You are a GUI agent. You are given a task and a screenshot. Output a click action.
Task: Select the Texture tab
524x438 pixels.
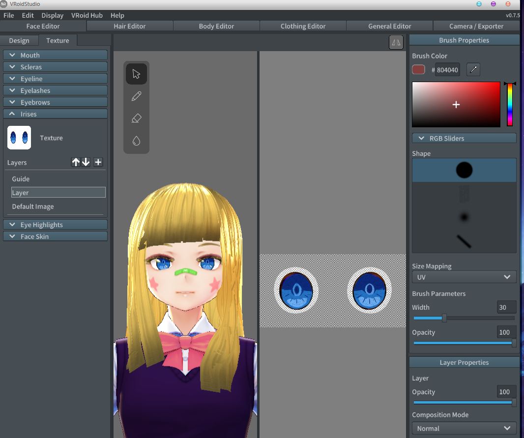[58, 40]
